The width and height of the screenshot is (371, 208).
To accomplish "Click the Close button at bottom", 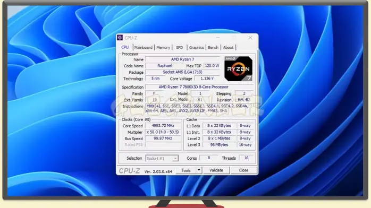I will point(243,170).
